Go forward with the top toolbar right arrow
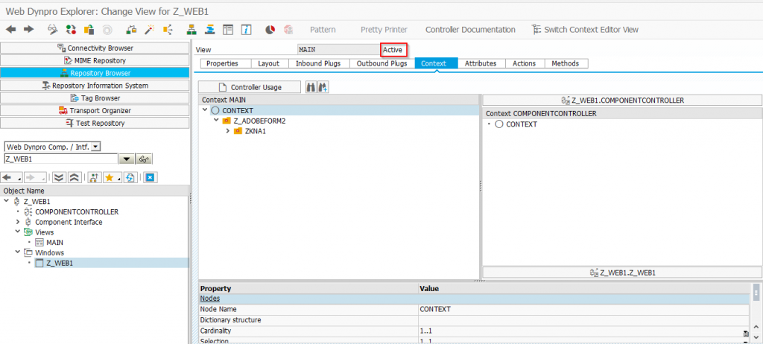 [28, 30]
